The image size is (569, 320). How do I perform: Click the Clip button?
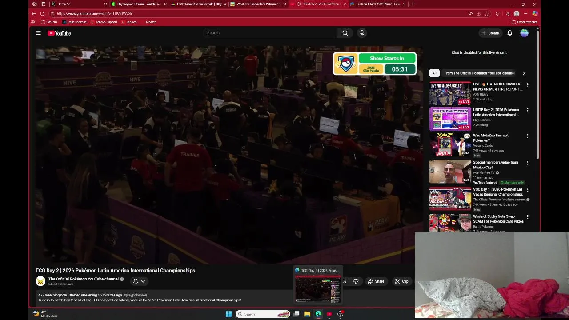click(x=401, y=281)
